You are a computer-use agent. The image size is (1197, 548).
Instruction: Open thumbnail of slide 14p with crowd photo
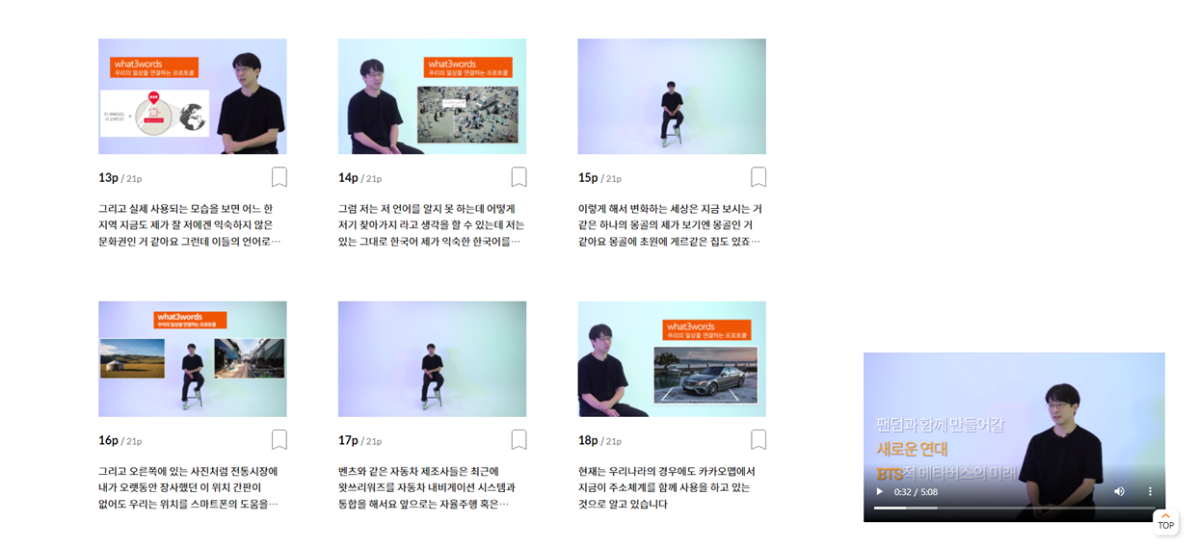point(433,96)
